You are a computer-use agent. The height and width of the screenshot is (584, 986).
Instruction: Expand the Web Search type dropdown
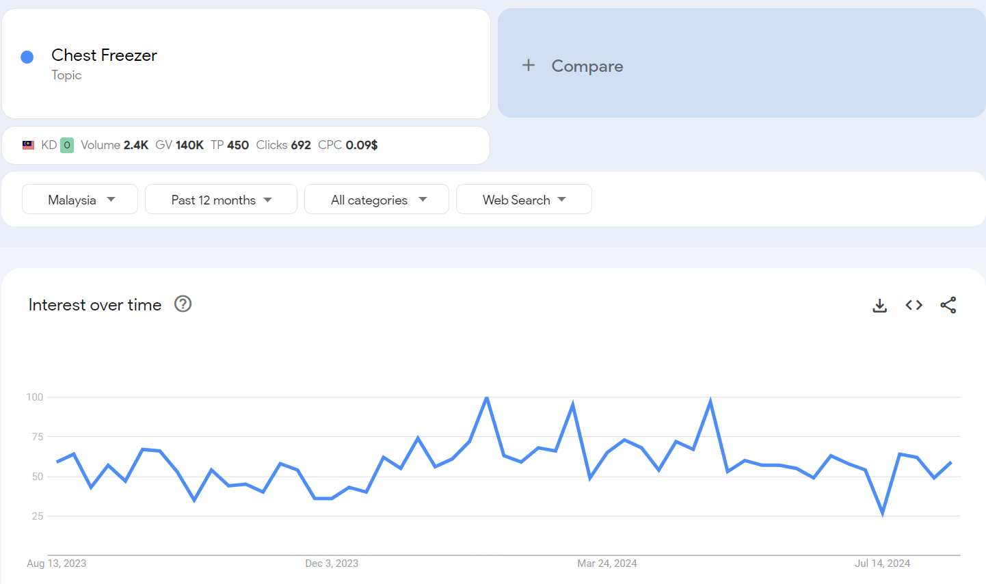click(524, 200)
